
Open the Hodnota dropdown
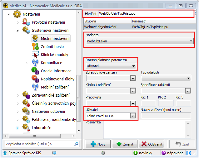191,41
